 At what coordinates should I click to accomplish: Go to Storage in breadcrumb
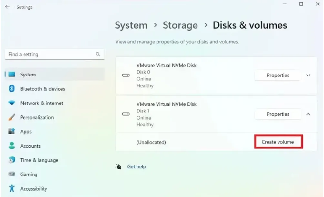click(180, 25)
